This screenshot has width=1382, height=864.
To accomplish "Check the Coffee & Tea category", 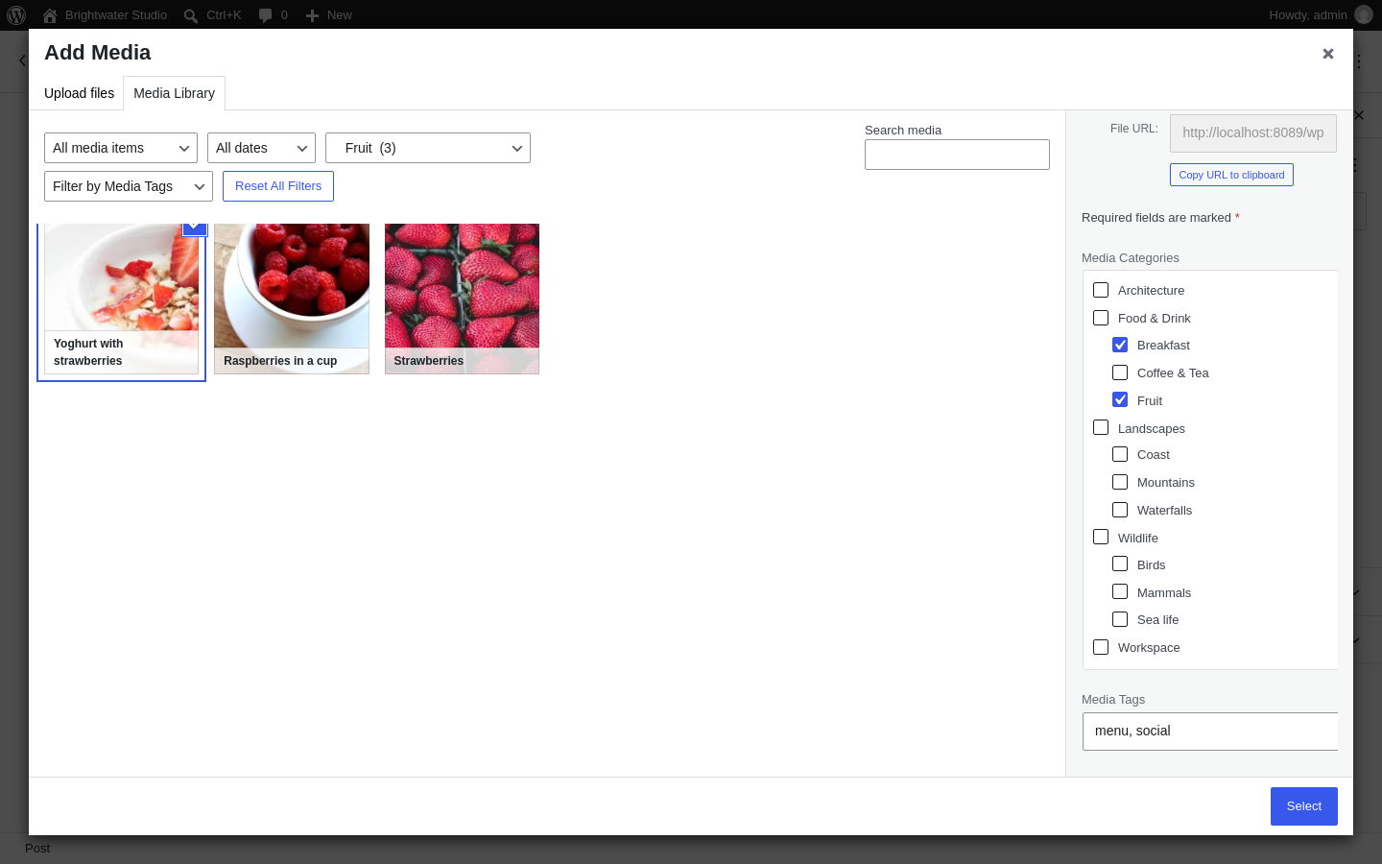I will 1120,372.
